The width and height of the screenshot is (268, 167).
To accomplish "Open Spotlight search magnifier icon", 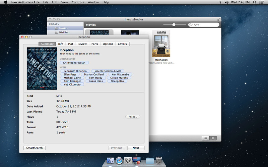I will coord(255,2).
